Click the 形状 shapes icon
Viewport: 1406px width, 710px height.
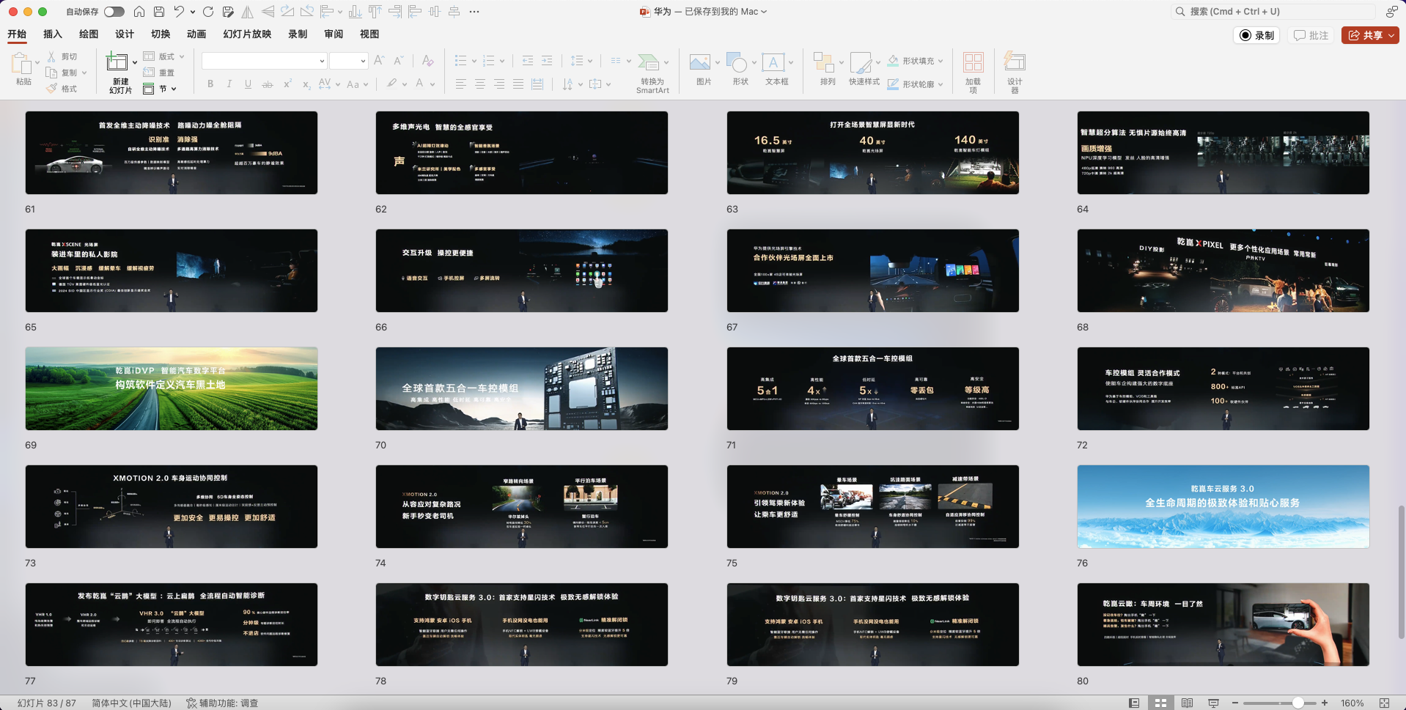737,62
